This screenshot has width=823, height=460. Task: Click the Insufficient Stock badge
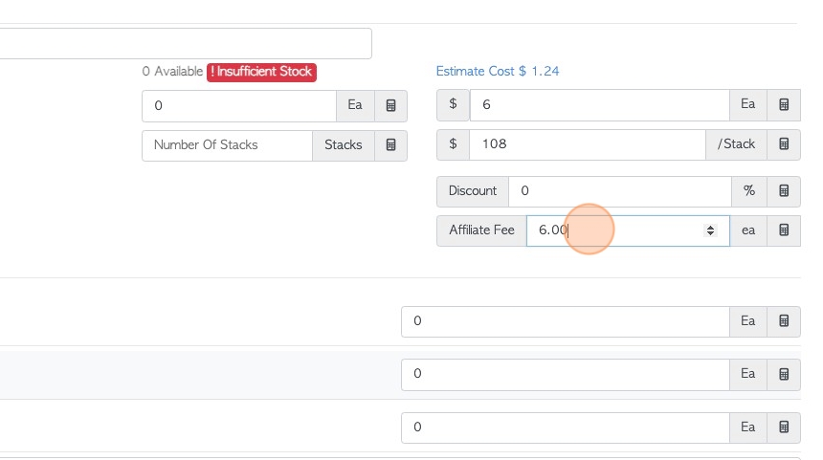point(261,72)
